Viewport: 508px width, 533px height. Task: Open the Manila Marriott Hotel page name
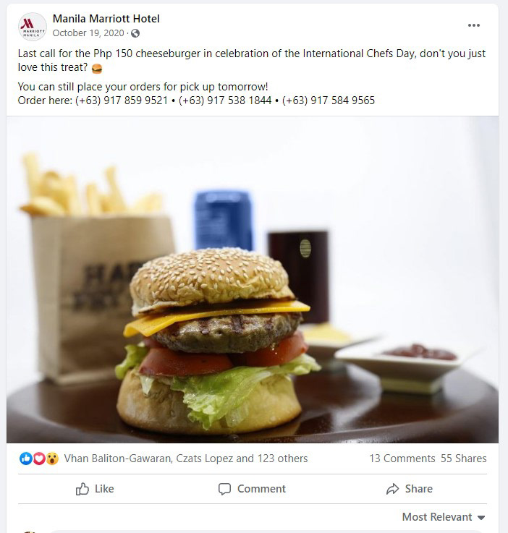coord(106,19)
